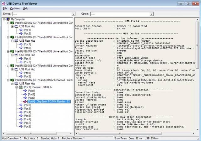Click the My Computer icon in tree
Screen dimensions: 201x141
click(x=8, y=19)
